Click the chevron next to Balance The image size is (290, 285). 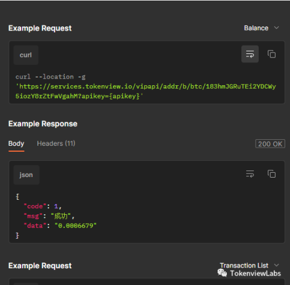pyautogui.click(x=276, y=28)
